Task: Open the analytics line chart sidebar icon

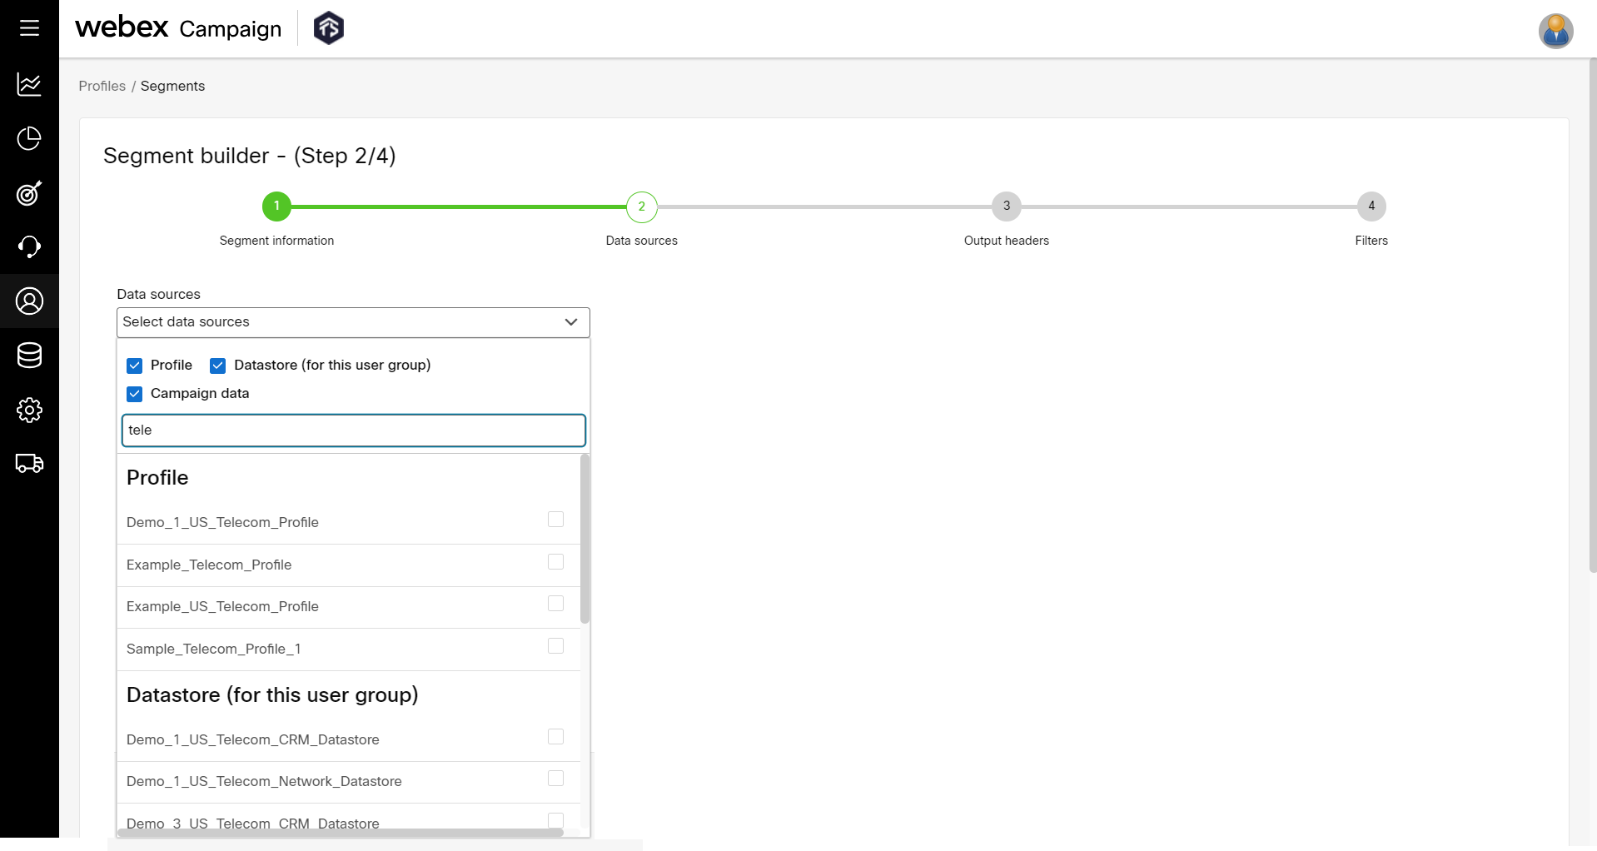Action: coord(29,85)
